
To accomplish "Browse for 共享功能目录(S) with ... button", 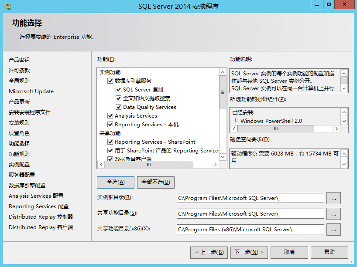I will (333, 214).
